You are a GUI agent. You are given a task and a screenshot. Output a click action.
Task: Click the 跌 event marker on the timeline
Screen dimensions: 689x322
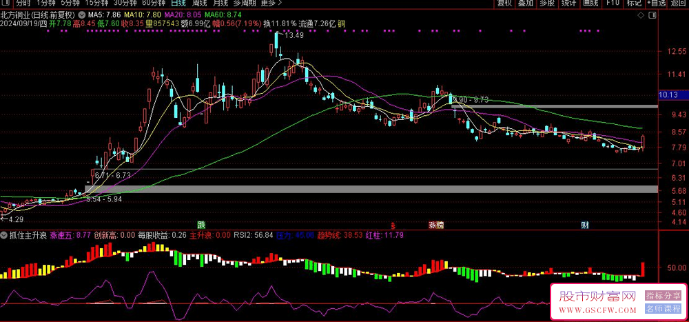pos(201,225)
